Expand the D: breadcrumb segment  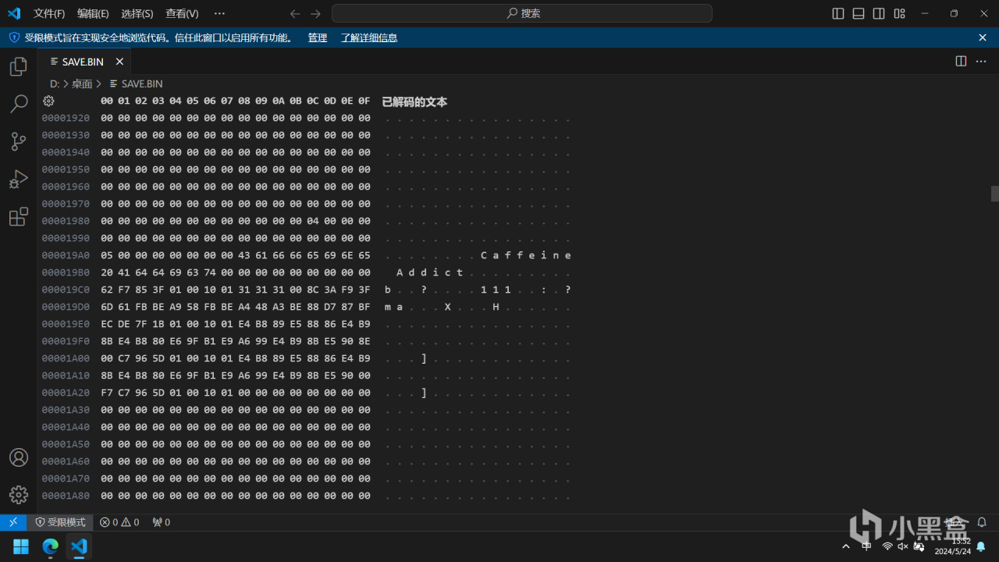coord(55,84)
